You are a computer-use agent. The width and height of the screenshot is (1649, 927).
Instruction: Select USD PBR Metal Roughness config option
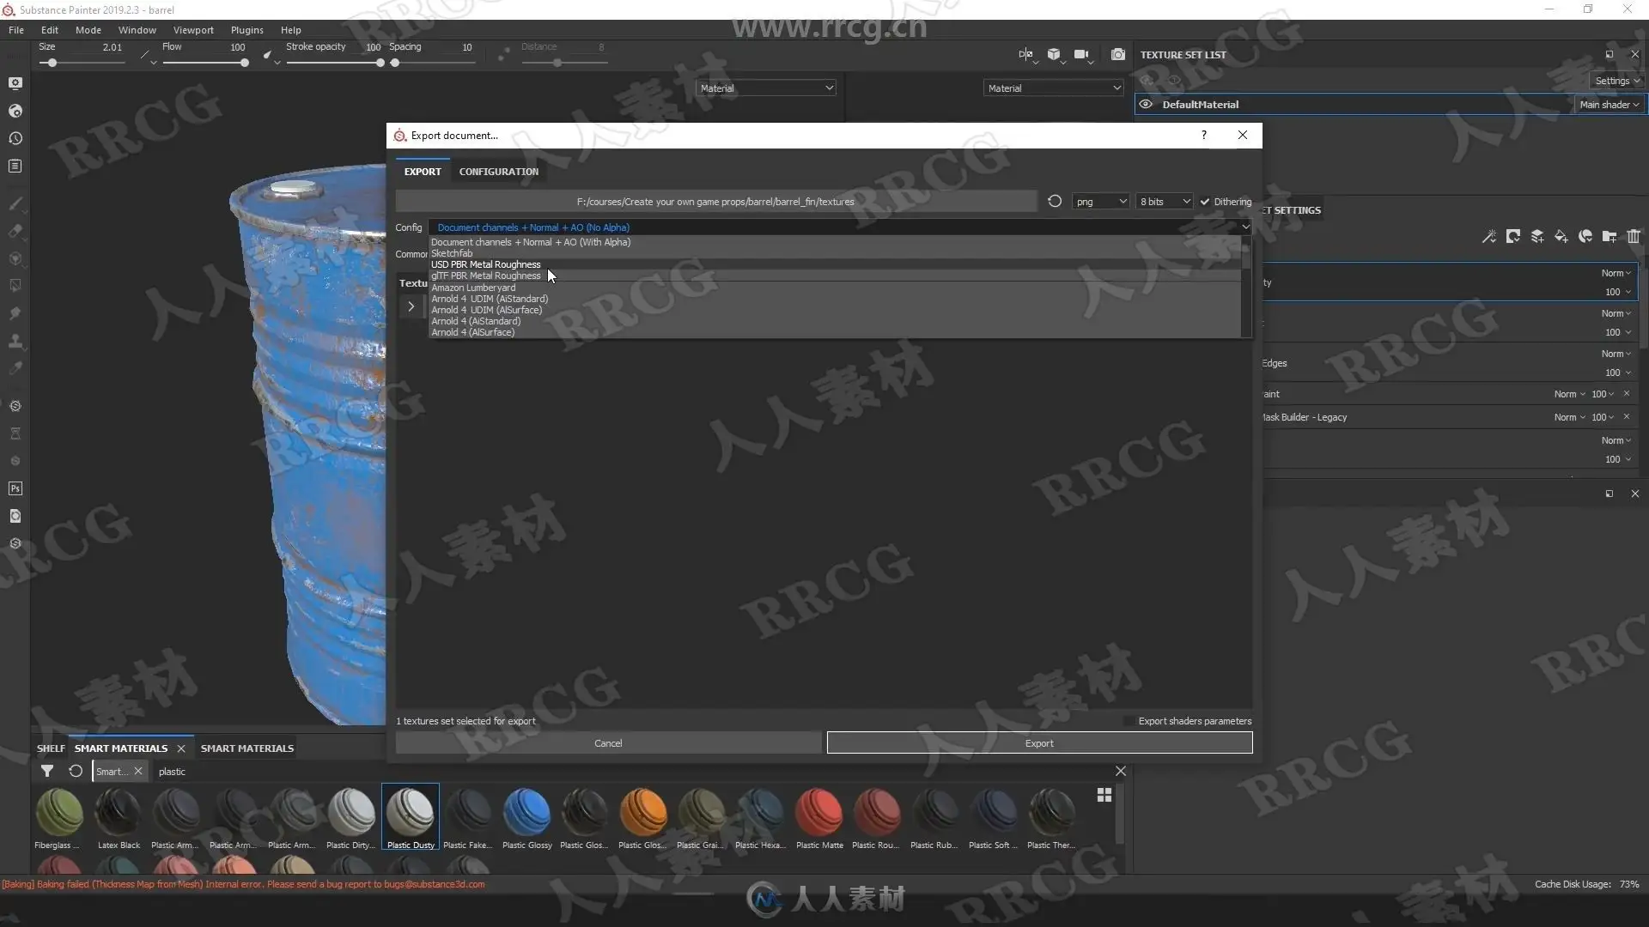point(485,264)
